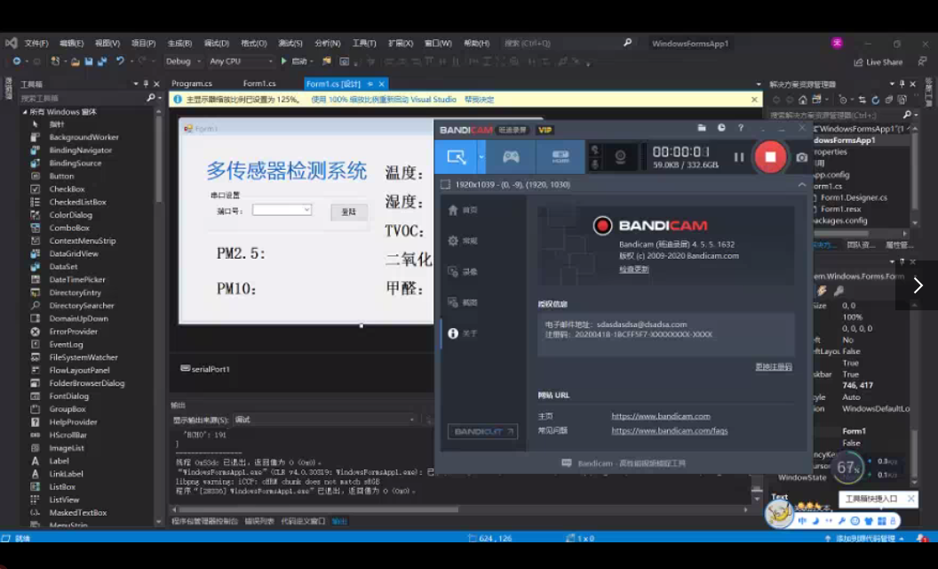This screenshot has height=569, width=938.
Task: Click Live Share in Visual Studio
Action: (878, 61)
